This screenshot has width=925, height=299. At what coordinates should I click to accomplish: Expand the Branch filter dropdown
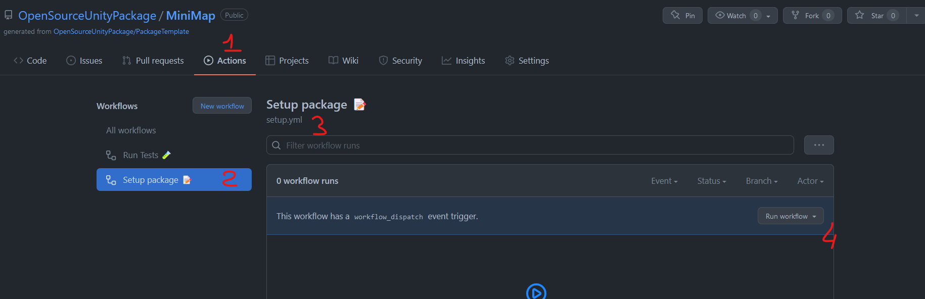click(761, 181)
